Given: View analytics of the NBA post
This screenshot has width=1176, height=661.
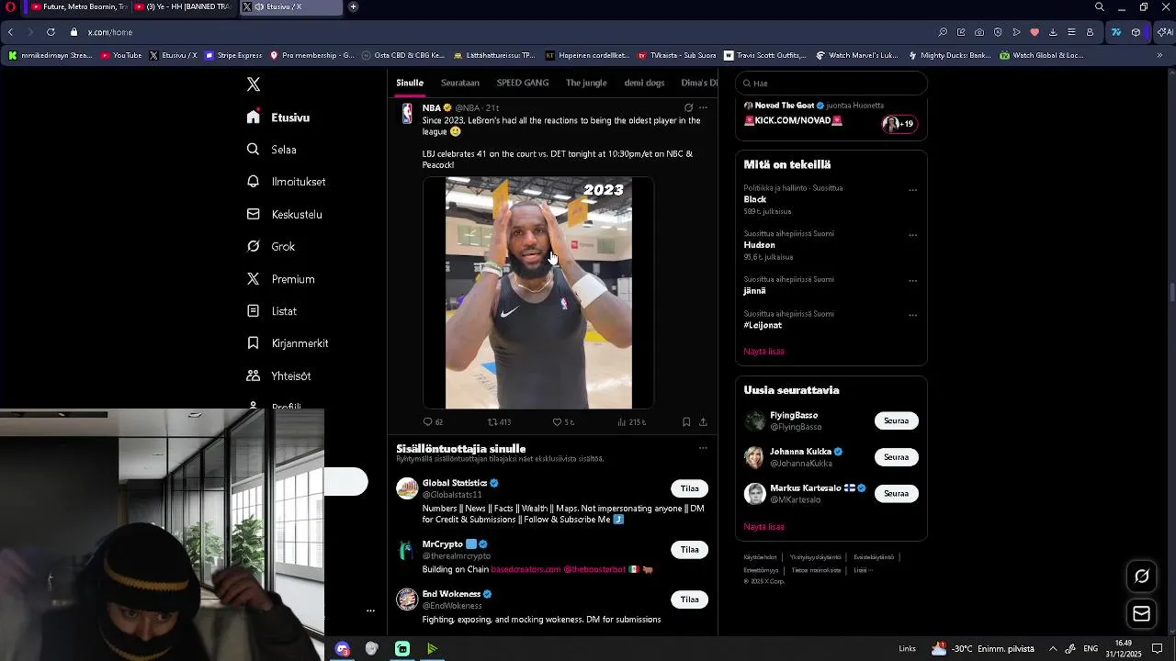Looking at the screenshot, I should tap(631, 422).
